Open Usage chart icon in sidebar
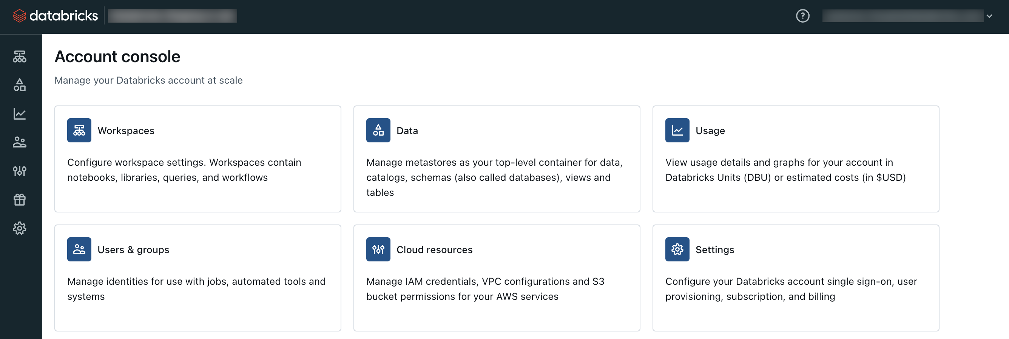Image resolution: width=1009 pixels, height=339 pixels. 20,114
